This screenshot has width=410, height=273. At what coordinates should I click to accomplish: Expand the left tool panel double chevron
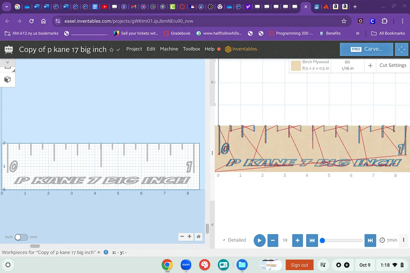click(x=7, y=62)
